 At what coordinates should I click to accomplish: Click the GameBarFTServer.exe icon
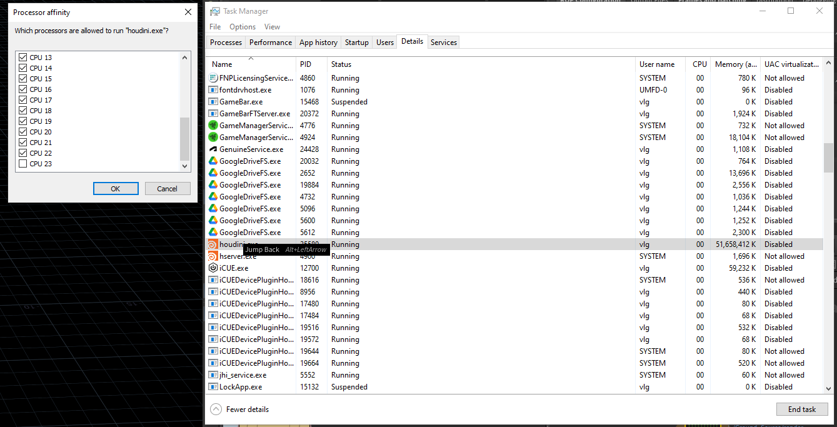pyautogui.click(x=213, y=114)
